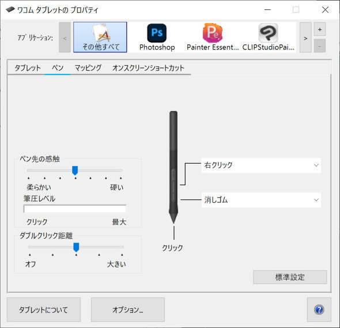340x328 pixels.
Task: Switch to the マッピング tab
Action: coord(88,68)
